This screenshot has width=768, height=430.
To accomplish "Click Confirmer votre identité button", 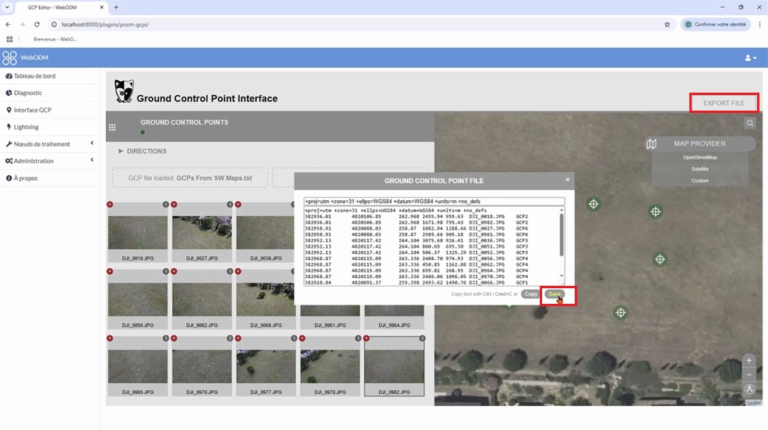I will pyautogui.click(x=716, y=24).
